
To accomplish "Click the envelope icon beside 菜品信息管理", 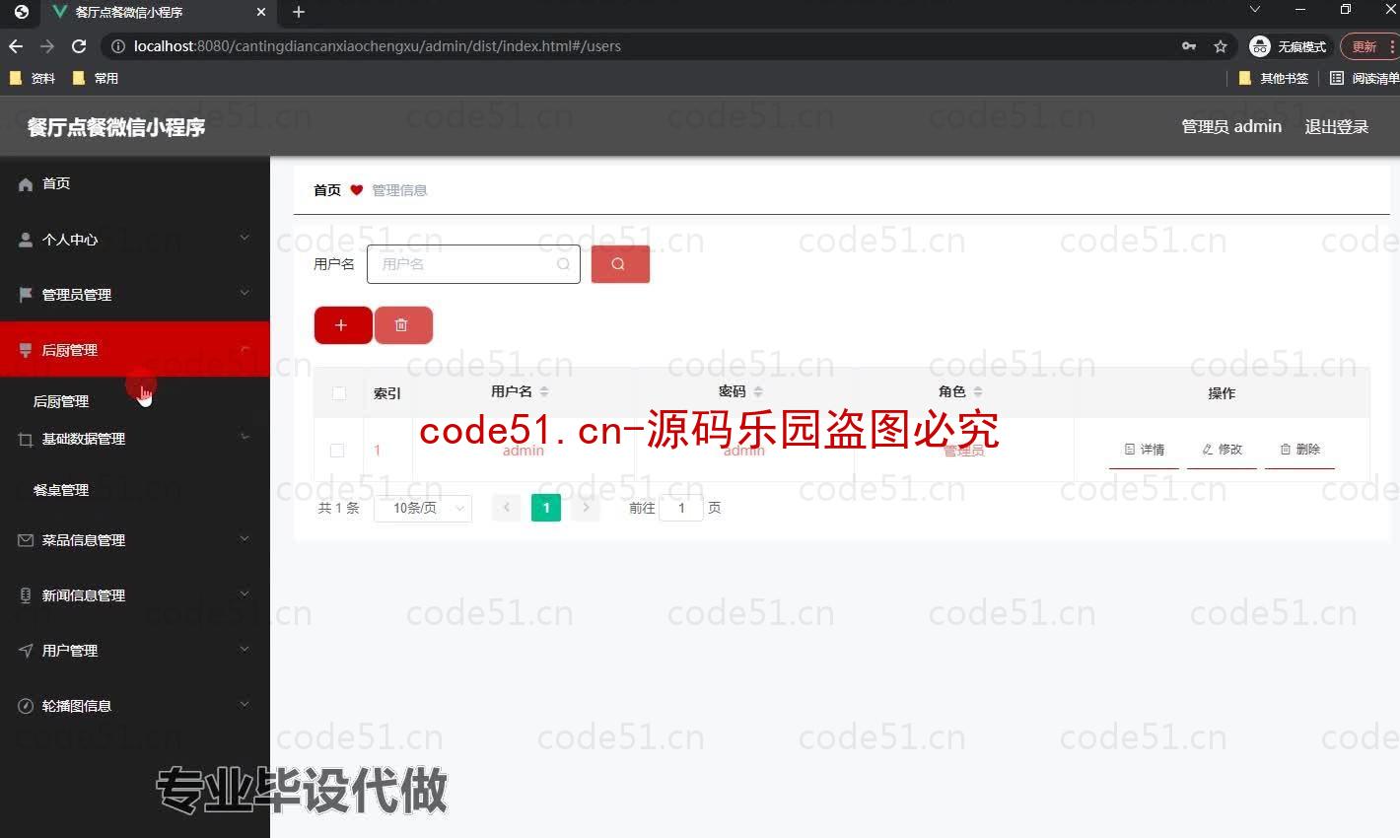I will (x=26, y=540).
